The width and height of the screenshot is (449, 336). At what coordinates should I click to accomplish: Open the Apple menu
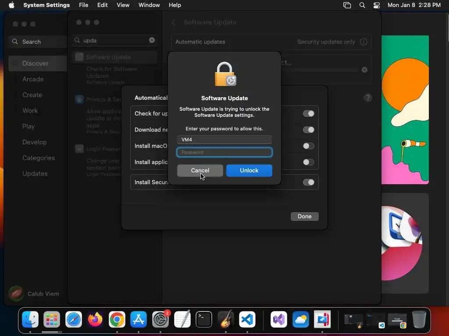[11, 5]
